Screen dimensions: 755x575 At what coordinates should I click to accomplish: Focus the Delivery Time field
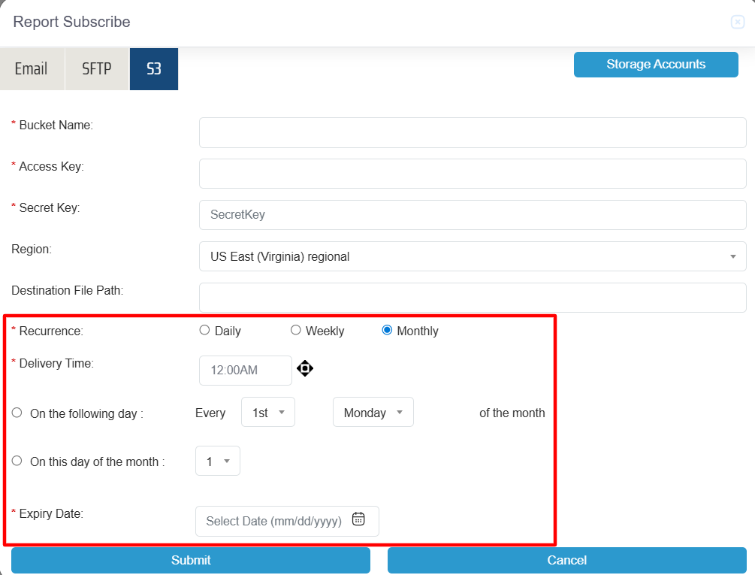pos(245,370)
